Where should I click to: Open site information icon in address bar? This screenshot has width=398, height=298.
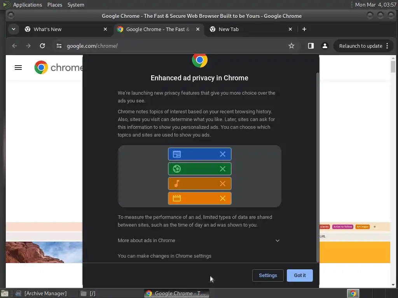tap(59, 46)
